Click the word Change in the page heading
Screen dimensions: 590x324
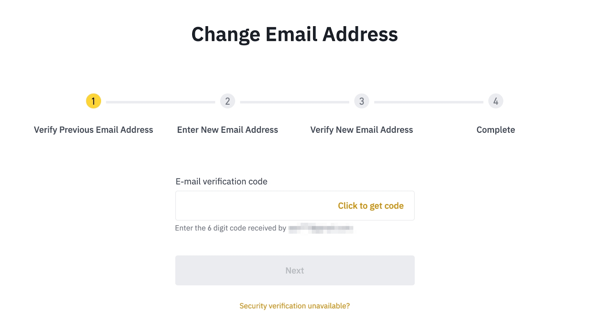point(226,34)
